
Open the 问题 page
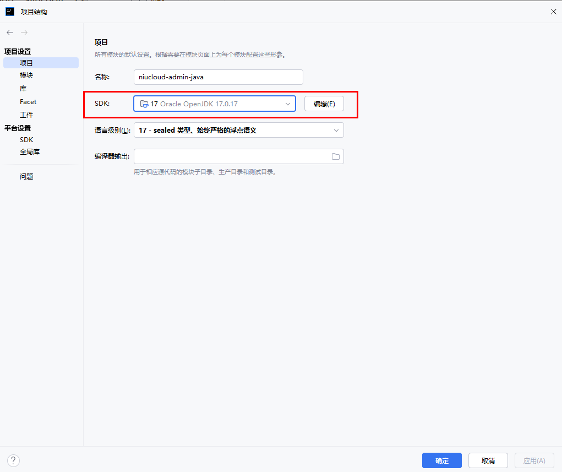coord(26,177)
